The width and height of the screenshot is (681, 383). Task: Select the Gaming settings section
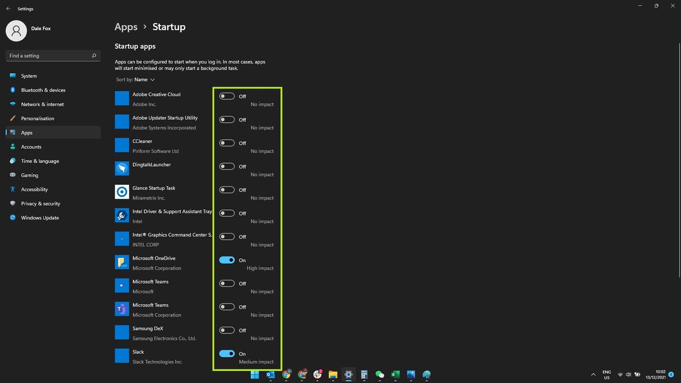[x=29, y=175]
